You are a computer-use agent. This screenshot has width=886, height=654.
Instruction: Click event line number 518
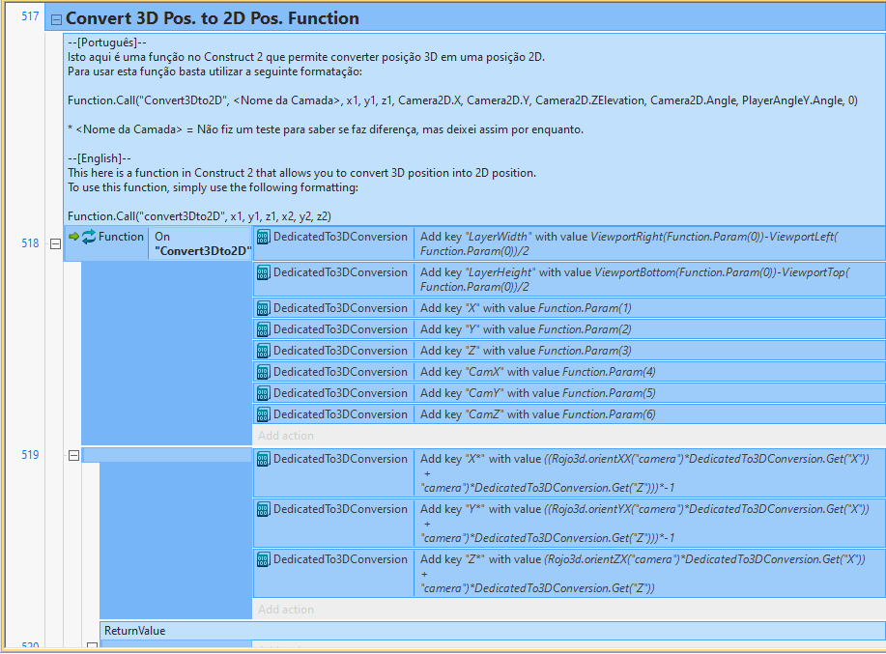click(x=30, y=243)
